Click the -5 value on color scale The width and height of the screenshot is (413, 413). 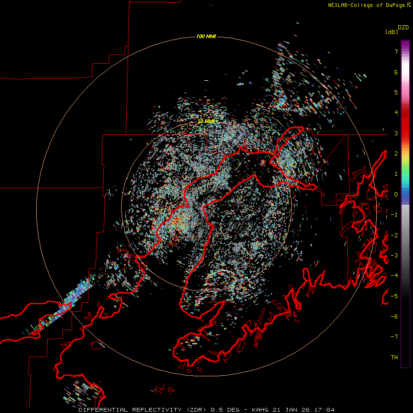pos(394,296)
